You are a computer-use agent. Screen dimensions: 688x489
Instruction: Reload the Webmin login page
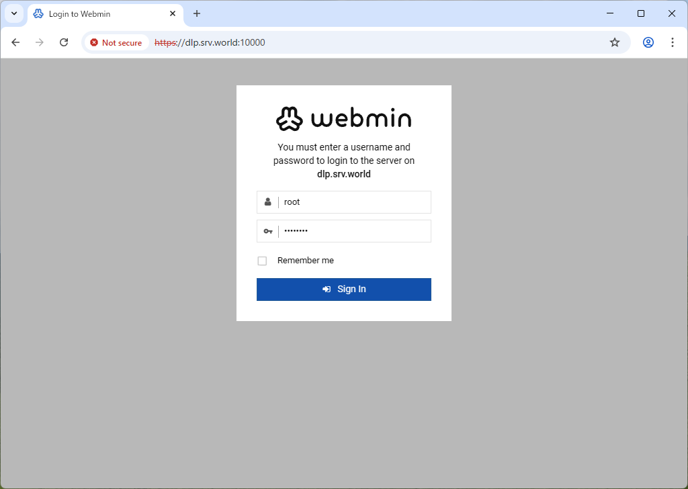click(x=64, y=42)
